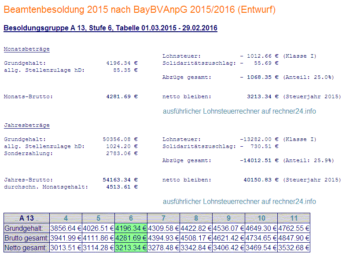This screenshot has width=353, height=259.
Task: Click the average monthly salary '4513.61 €'
Action: 122,187
